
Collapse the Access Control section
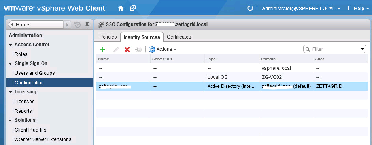coord(10,45)
